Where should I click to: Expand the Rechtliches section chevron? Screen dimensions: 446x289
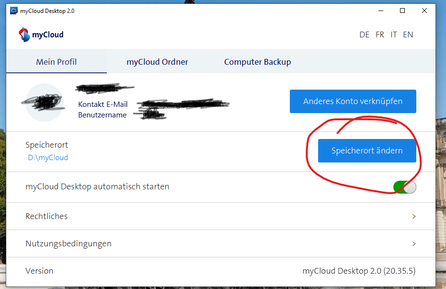(414, 217)
